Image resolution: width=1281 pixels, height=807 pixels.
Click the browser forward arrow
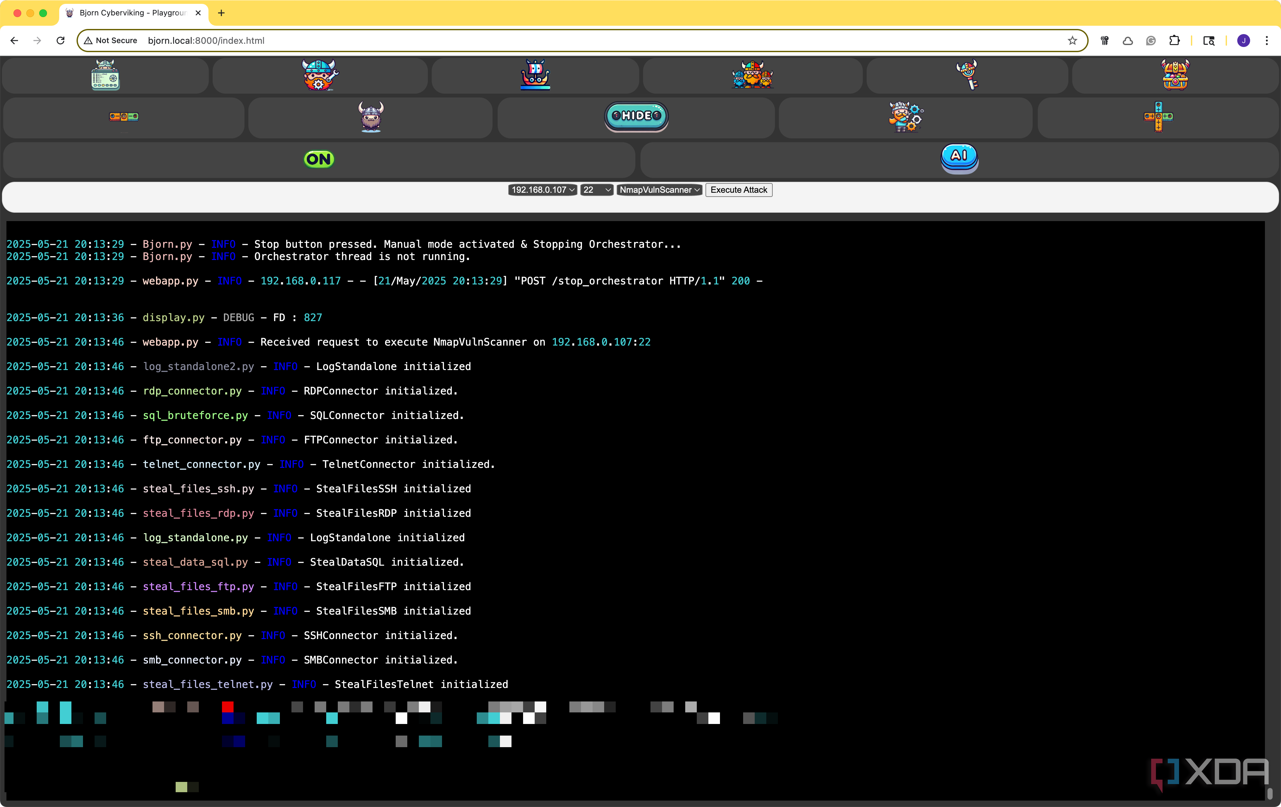tap(37, 41)
